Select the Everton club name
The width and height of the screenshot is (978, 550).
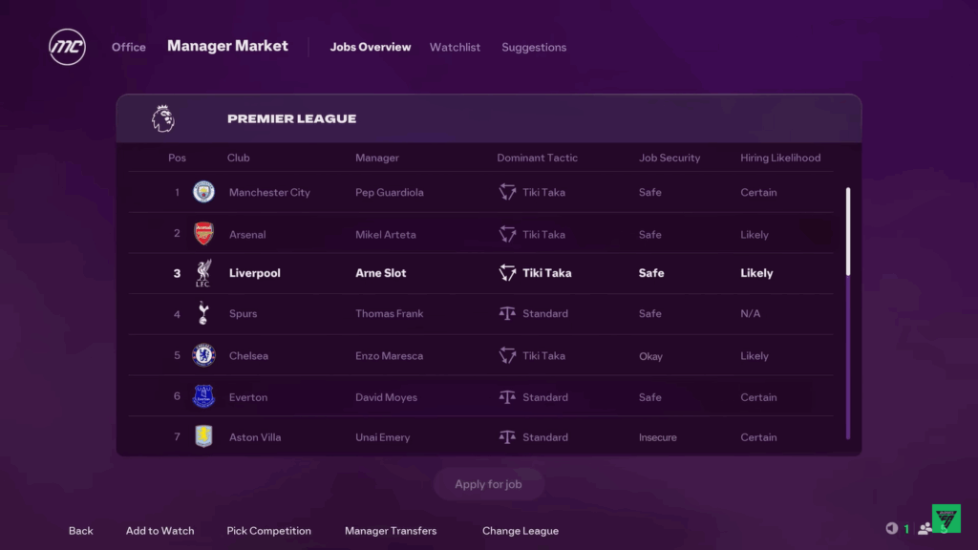[x=247, y=397]
